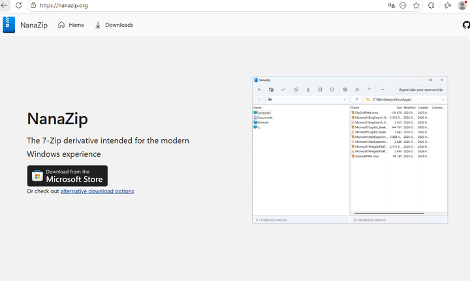Follow the alternative download options link
Image resolution: width=470 pixels, height=281 pixels.
(97, 191)
